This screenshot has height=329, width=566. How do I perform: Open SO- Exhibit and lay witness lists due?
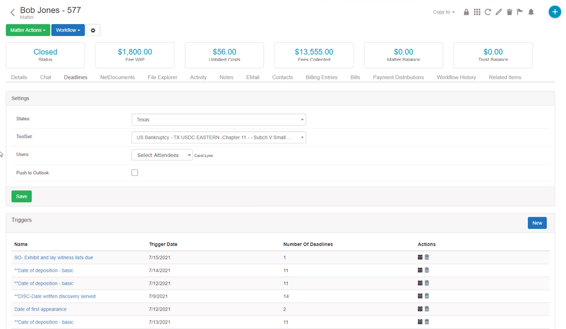coord(53,258)
